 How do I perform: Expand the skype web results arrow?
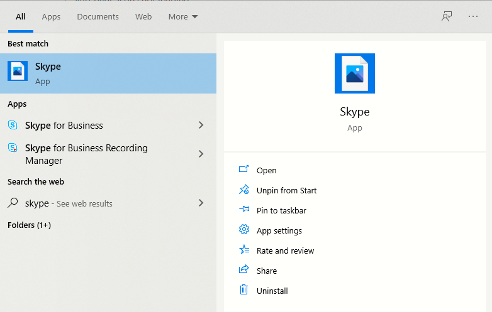tap(201, 203)
